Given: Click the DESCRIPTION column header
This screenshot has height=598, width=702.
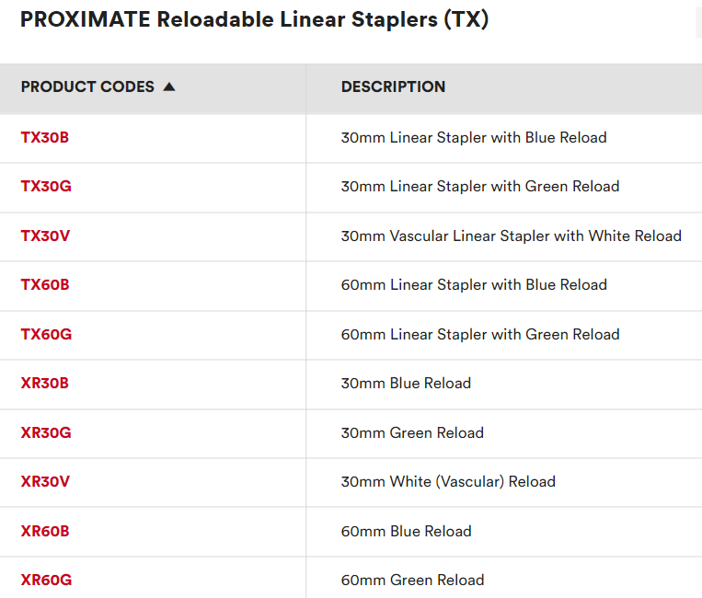Looking at the screenshot, I should (393, 86).
